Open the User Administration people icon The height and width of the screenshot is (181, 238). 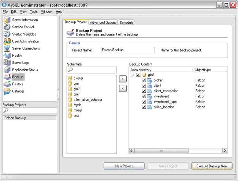7,41
